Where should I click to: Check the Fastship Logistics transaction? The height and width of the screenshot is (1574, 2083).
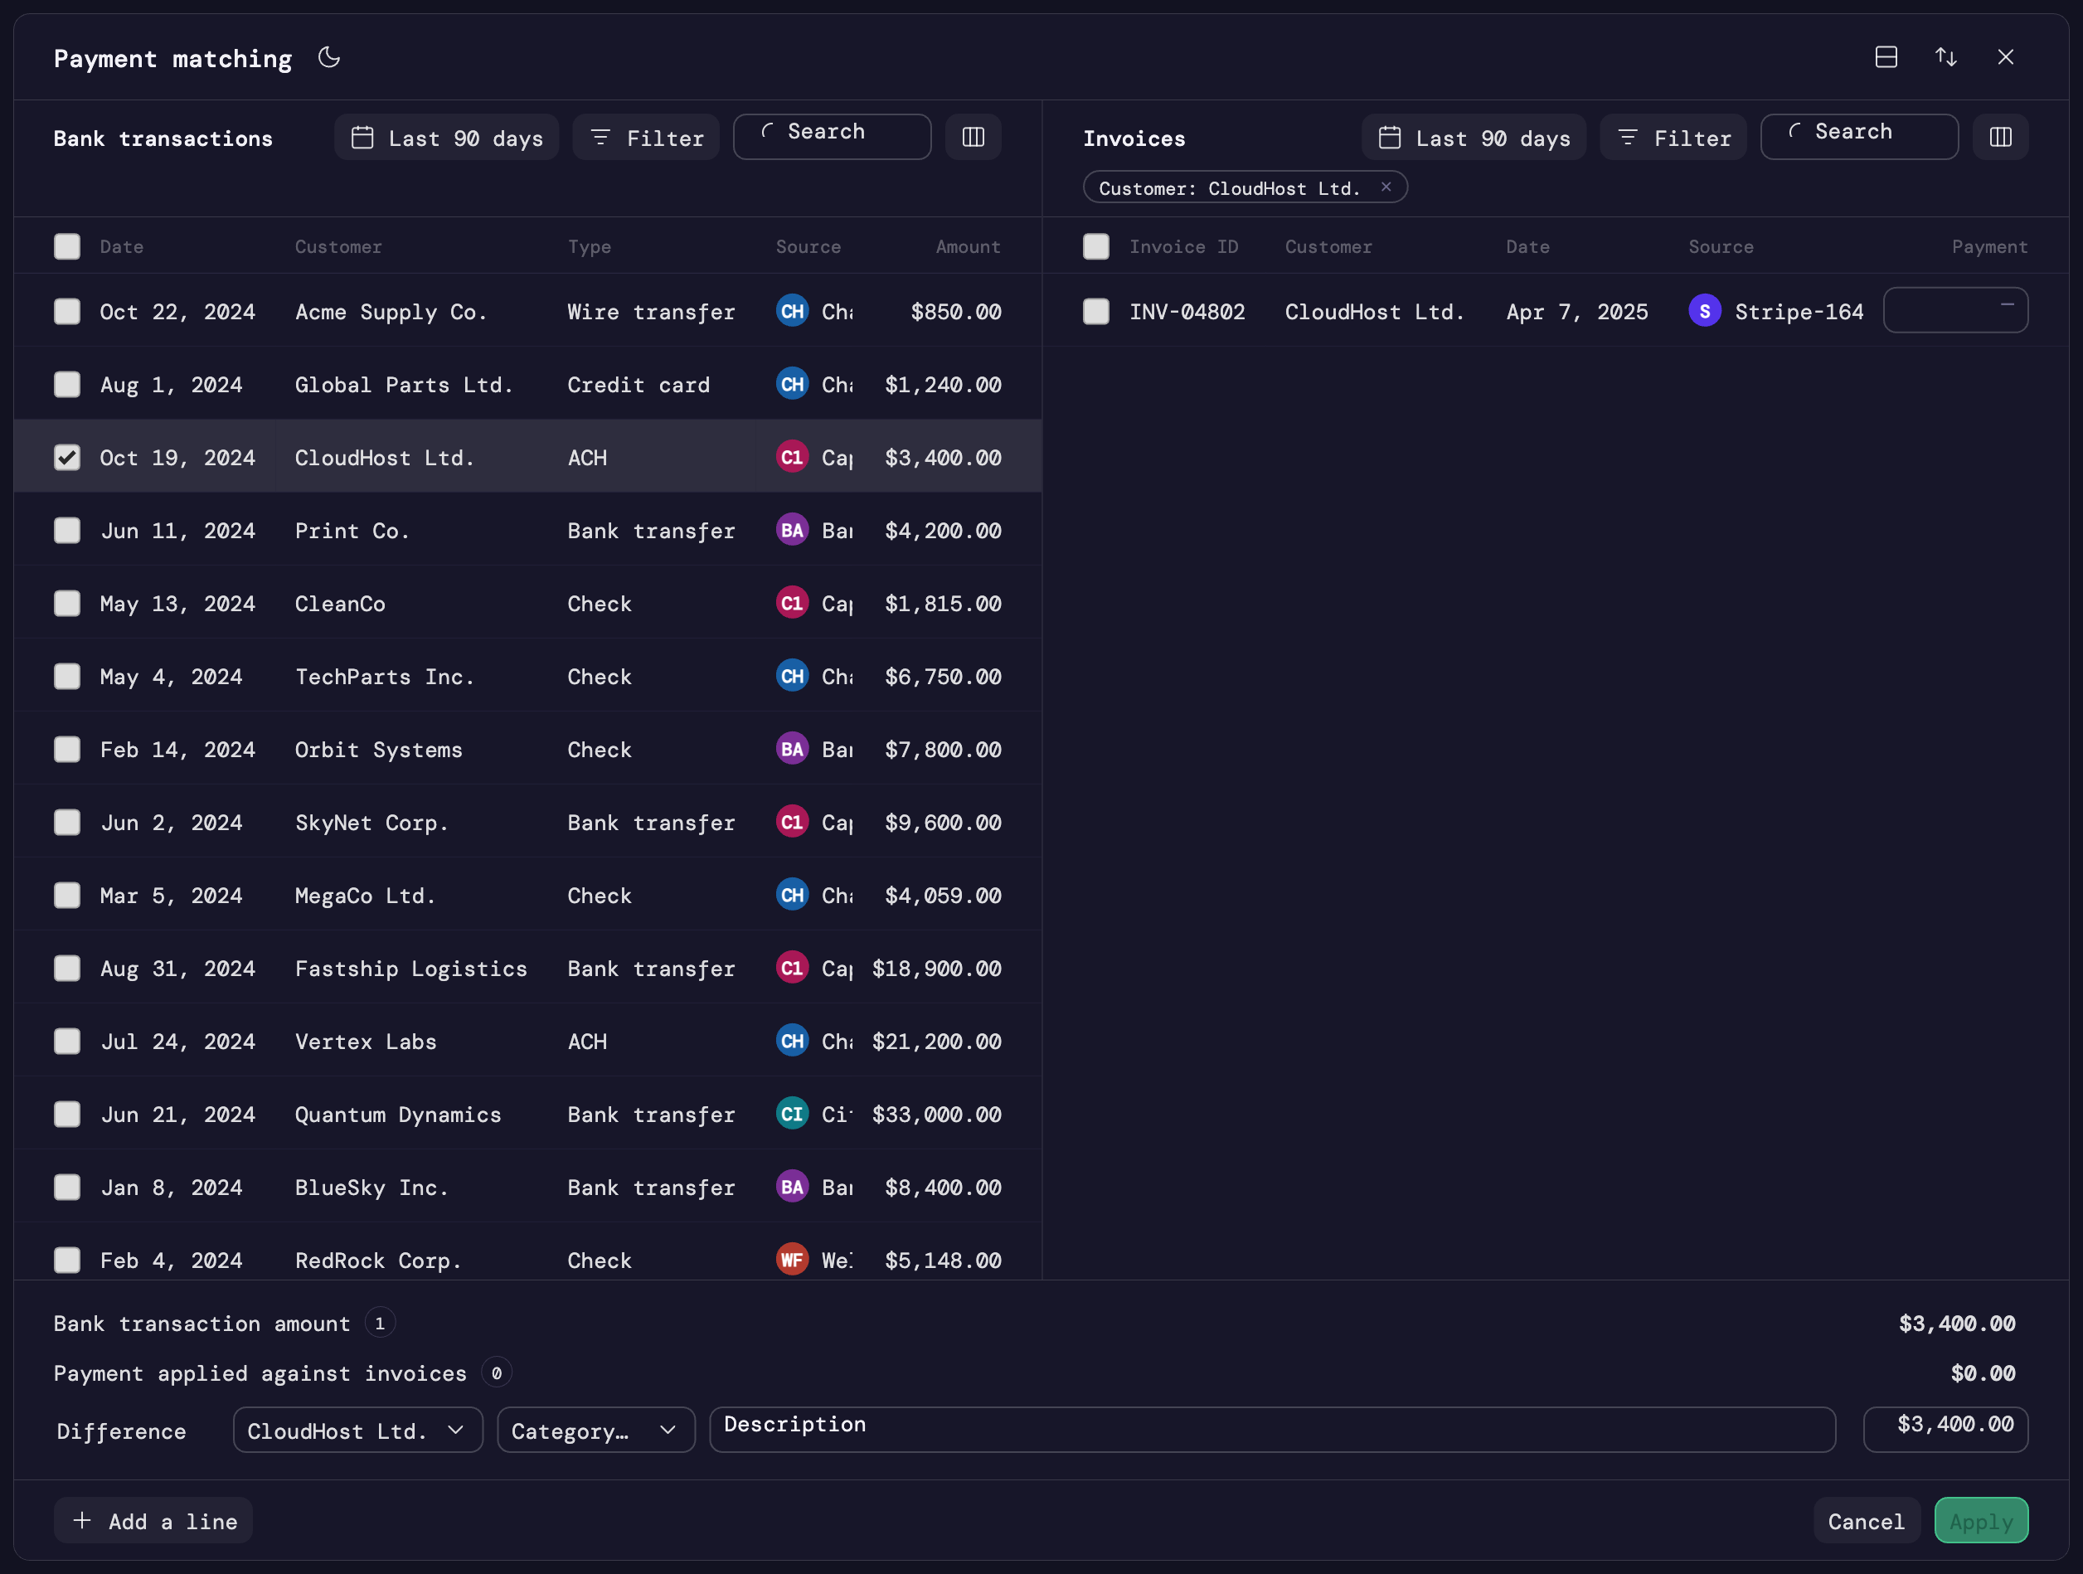pos(67,969)
